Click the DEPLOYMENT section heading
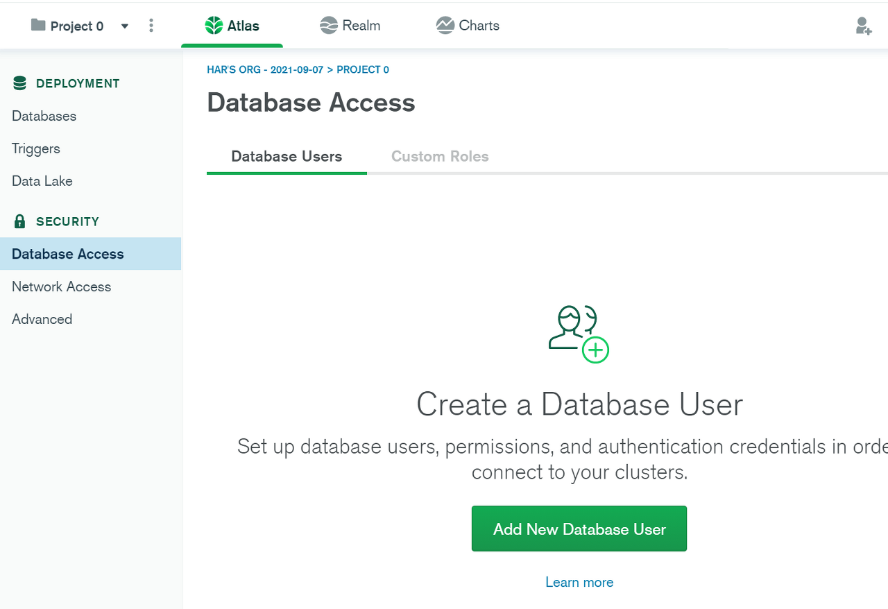The width and height of the screenshot is (888, 609). coord(78,83)
